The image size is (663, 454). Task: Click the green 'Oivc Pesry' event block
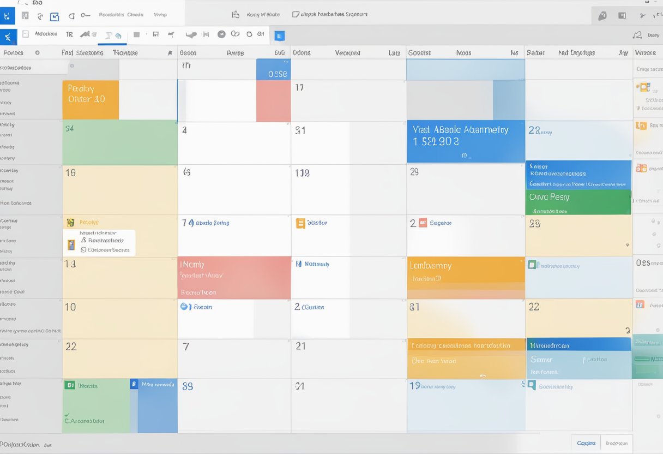tap(578, 202)
